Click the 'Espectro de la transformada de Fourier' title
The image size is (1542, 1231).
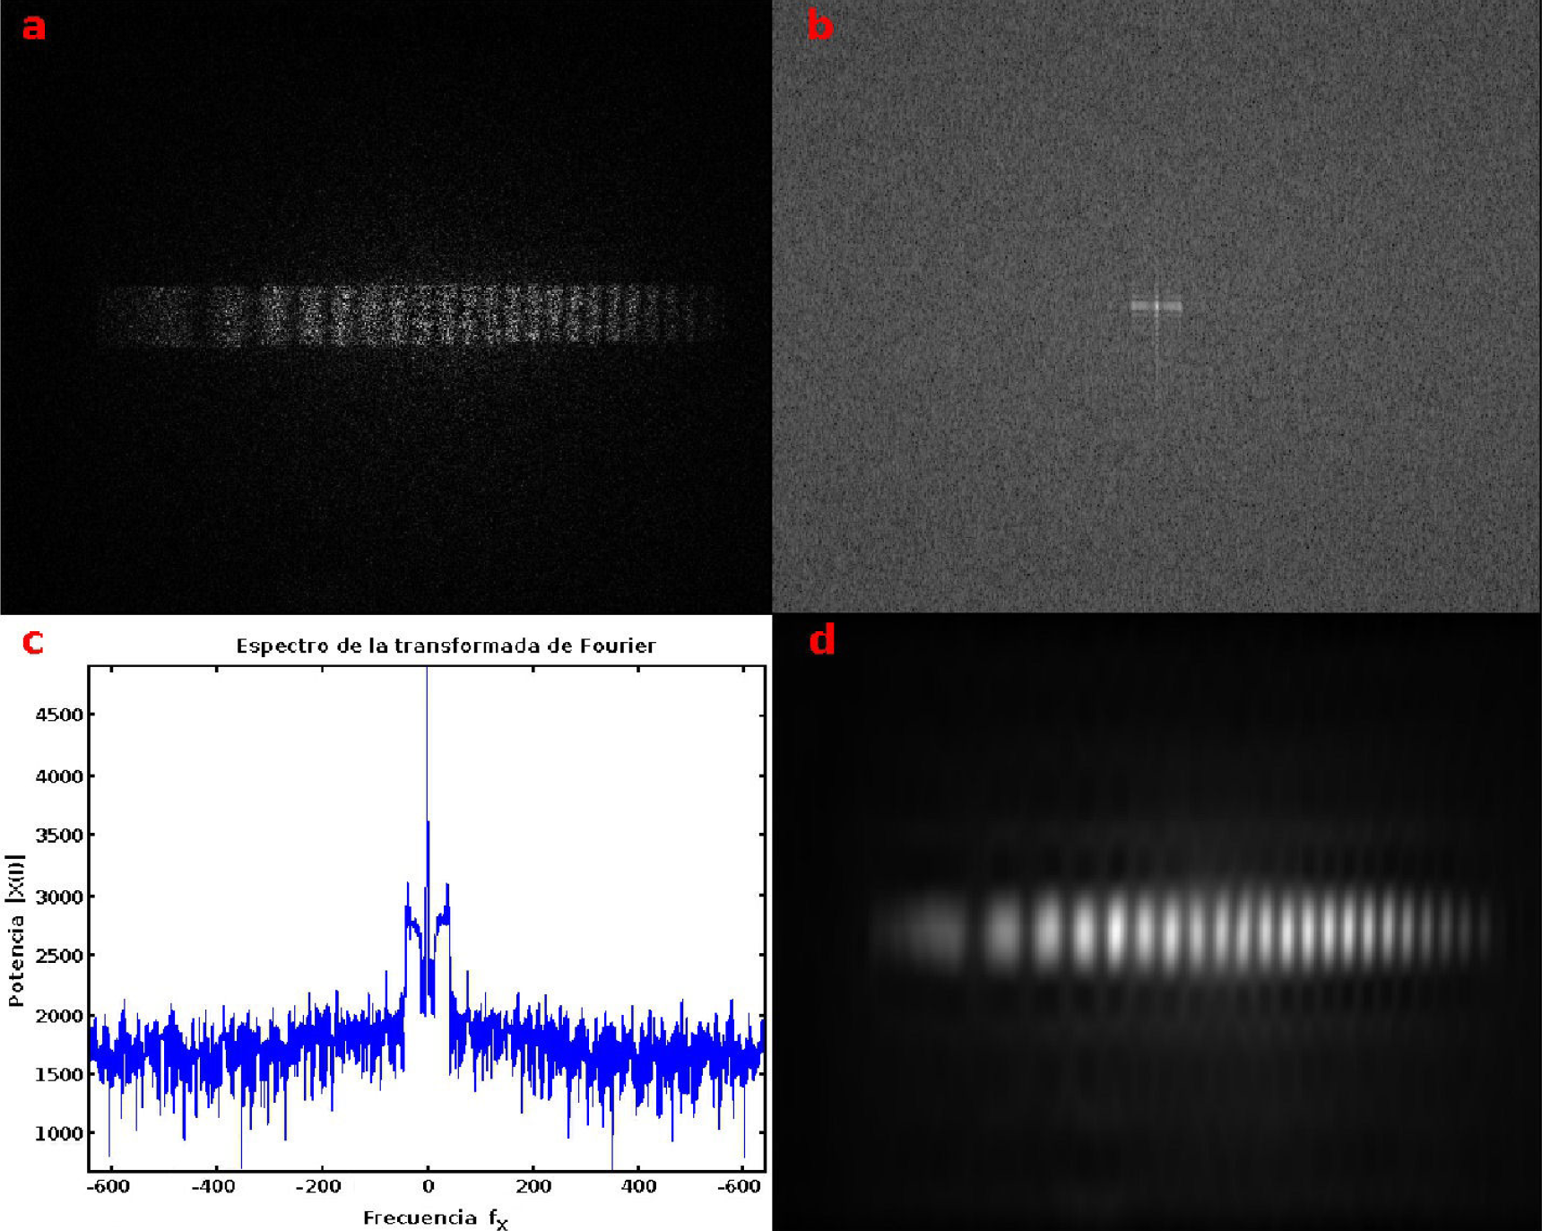(x=446, y=646)
